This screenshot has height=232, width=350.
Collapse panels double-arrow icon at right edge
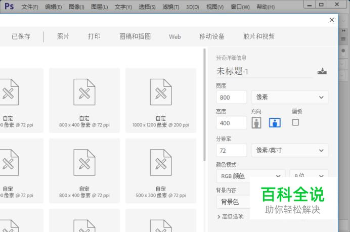point(344,30)
